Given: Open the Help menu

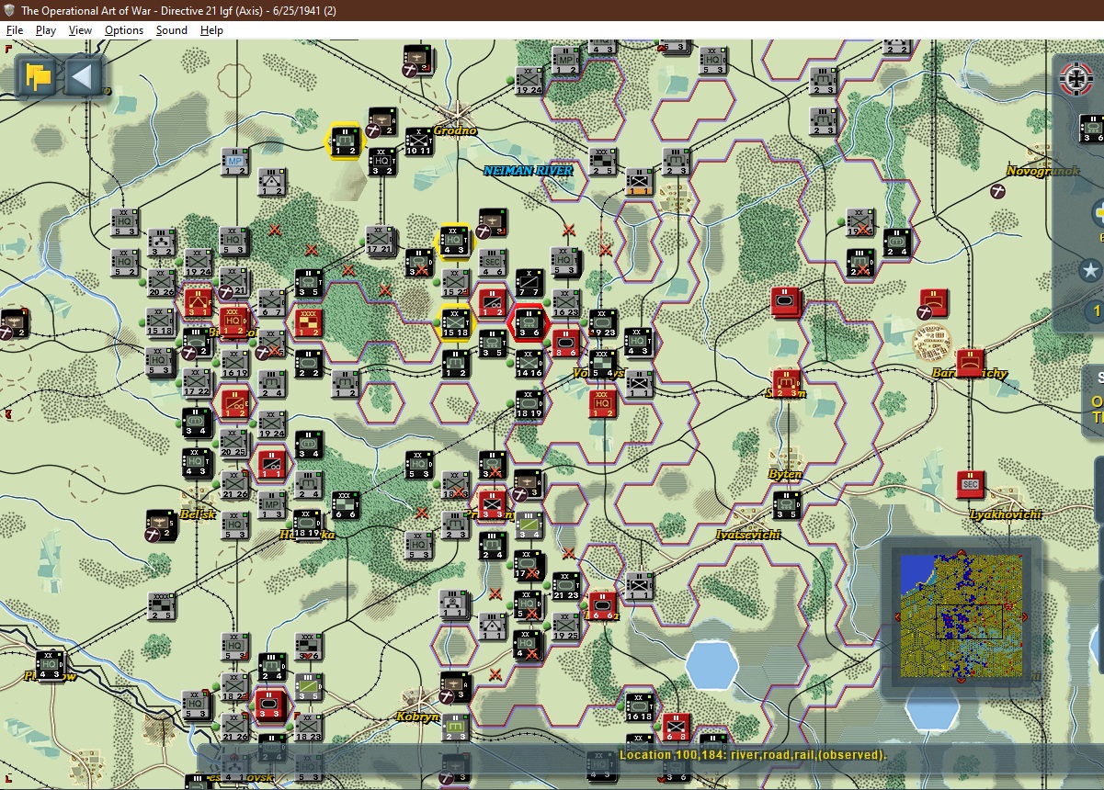Looking at the screenshot, I should [x=212, y=30].
